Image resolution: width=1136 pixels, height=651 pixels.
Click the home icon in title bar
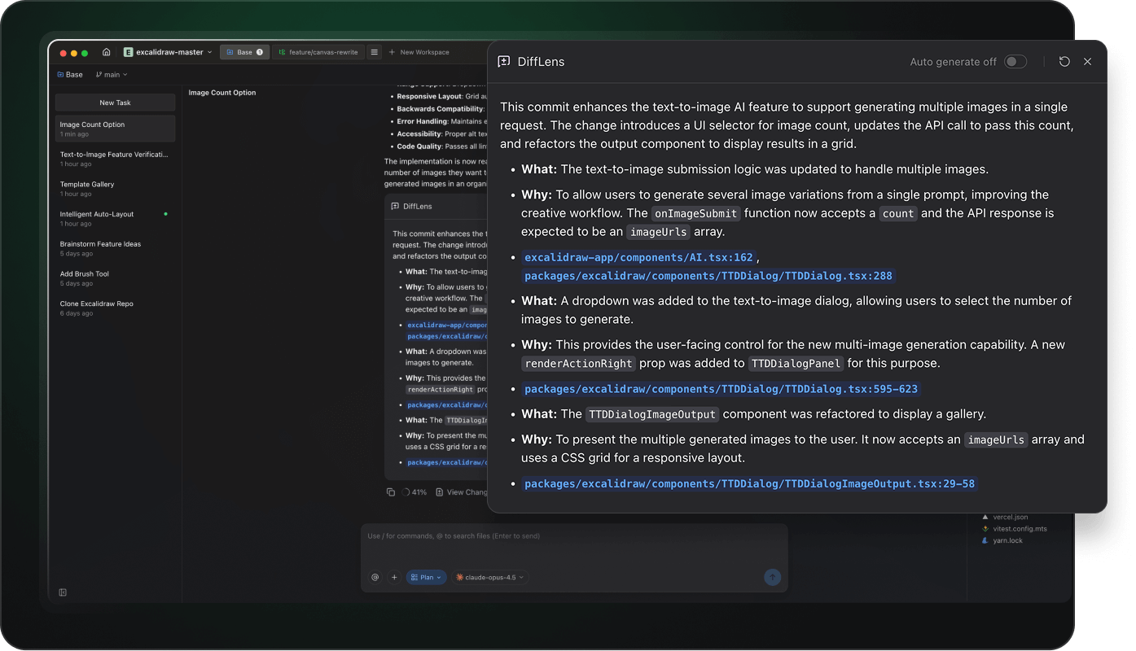click(x=107, y=52)
